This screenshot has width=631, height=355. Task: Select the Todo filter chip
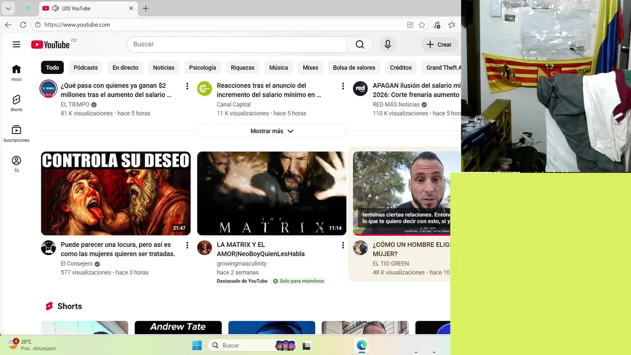tap(52, 68)
